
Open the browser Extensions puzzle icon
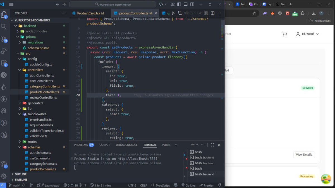tap(303, 13)
